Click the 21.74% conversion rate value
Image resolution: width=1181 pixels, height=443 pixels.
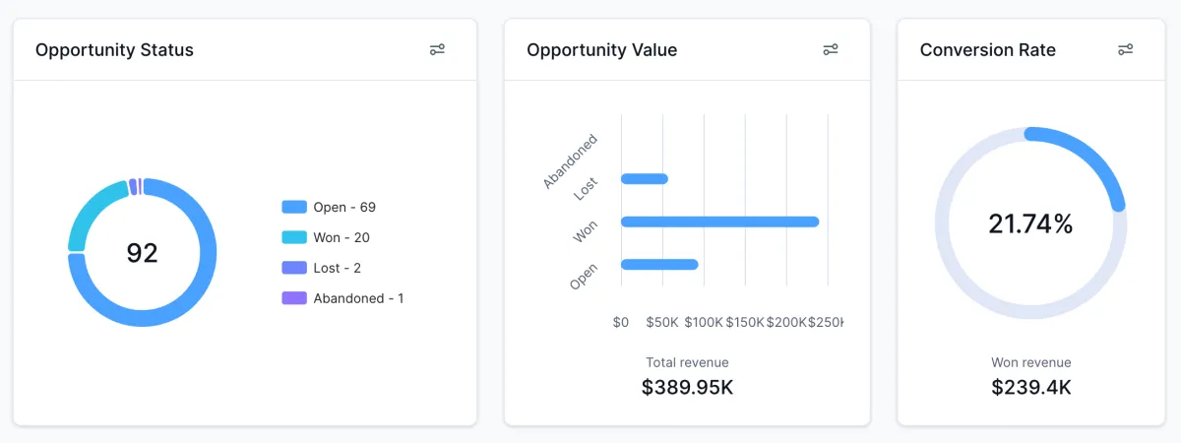point(1030,224)
